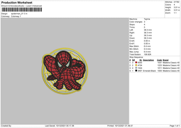Screen dimensions: 181x128
Task: Click thread code 1037
Action: click(x=160, y=62)
